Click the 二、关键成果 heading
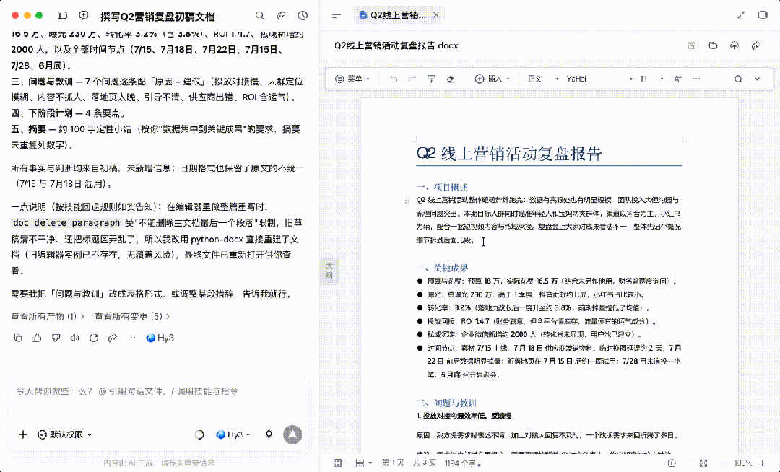Screen dimensions: 780x472 click(x=442, y=268)
